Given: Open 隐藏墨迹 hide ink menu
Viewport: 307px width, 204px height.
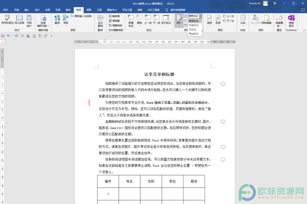Looking at the screenshot, I should coord(279,21).
